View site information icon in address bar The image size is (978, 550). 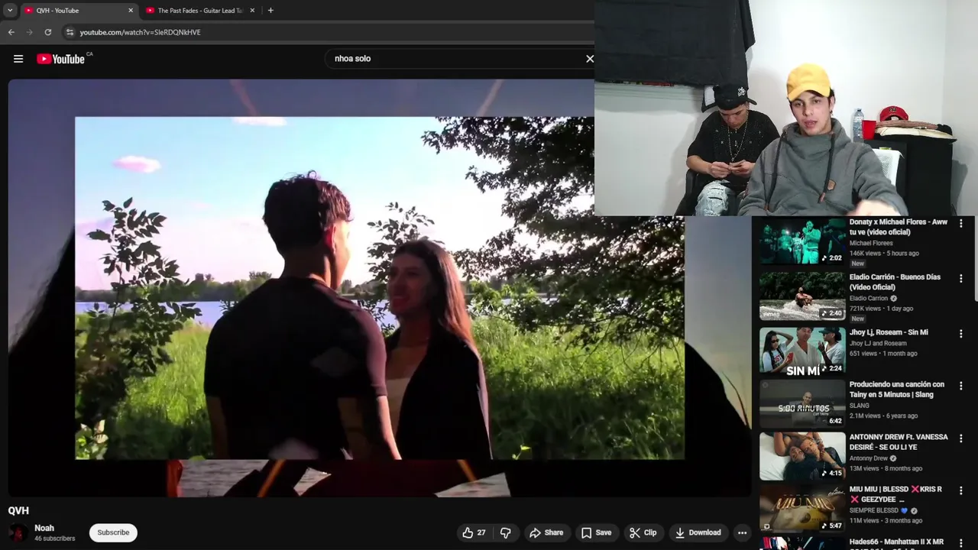coord(70,32)
